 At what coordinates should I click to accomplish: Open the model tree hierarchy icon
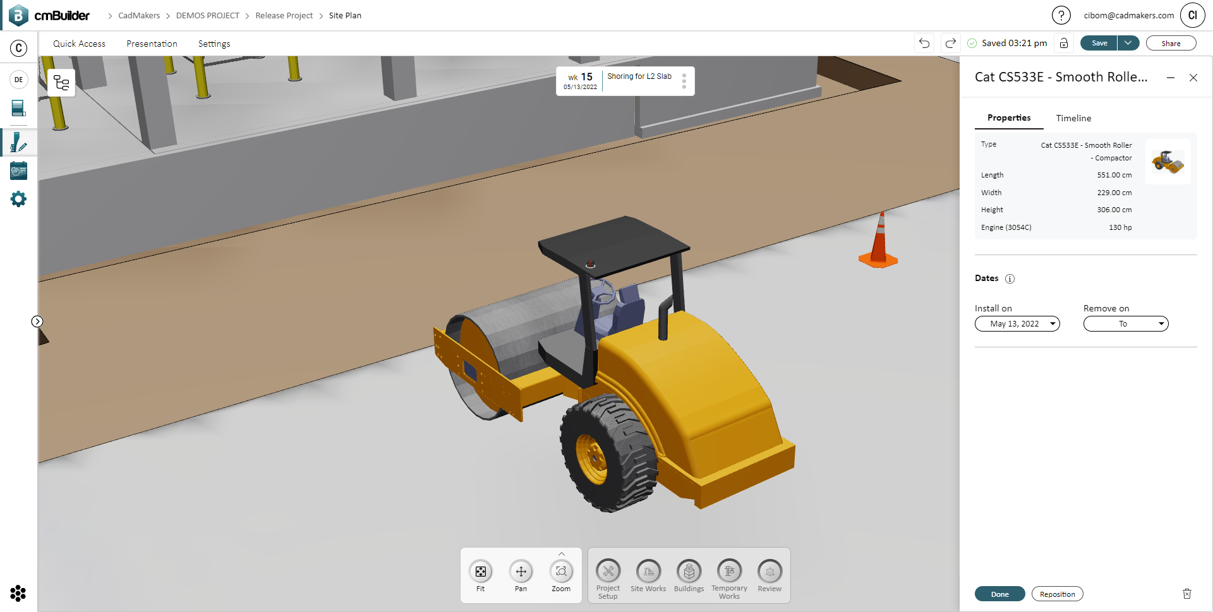61,83
